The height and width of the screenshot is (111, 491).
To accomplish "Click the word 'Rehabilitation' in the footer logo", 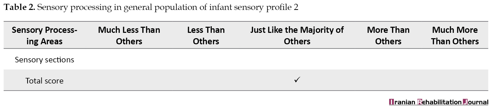I will (x=439, y=102).
